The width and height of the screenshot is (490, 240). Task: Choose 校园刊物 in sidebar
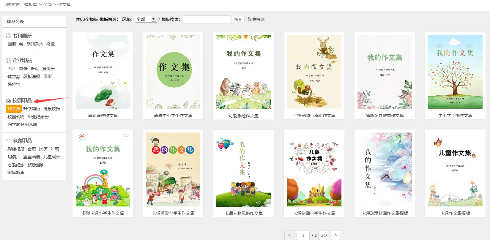click(x=16, y=117)
